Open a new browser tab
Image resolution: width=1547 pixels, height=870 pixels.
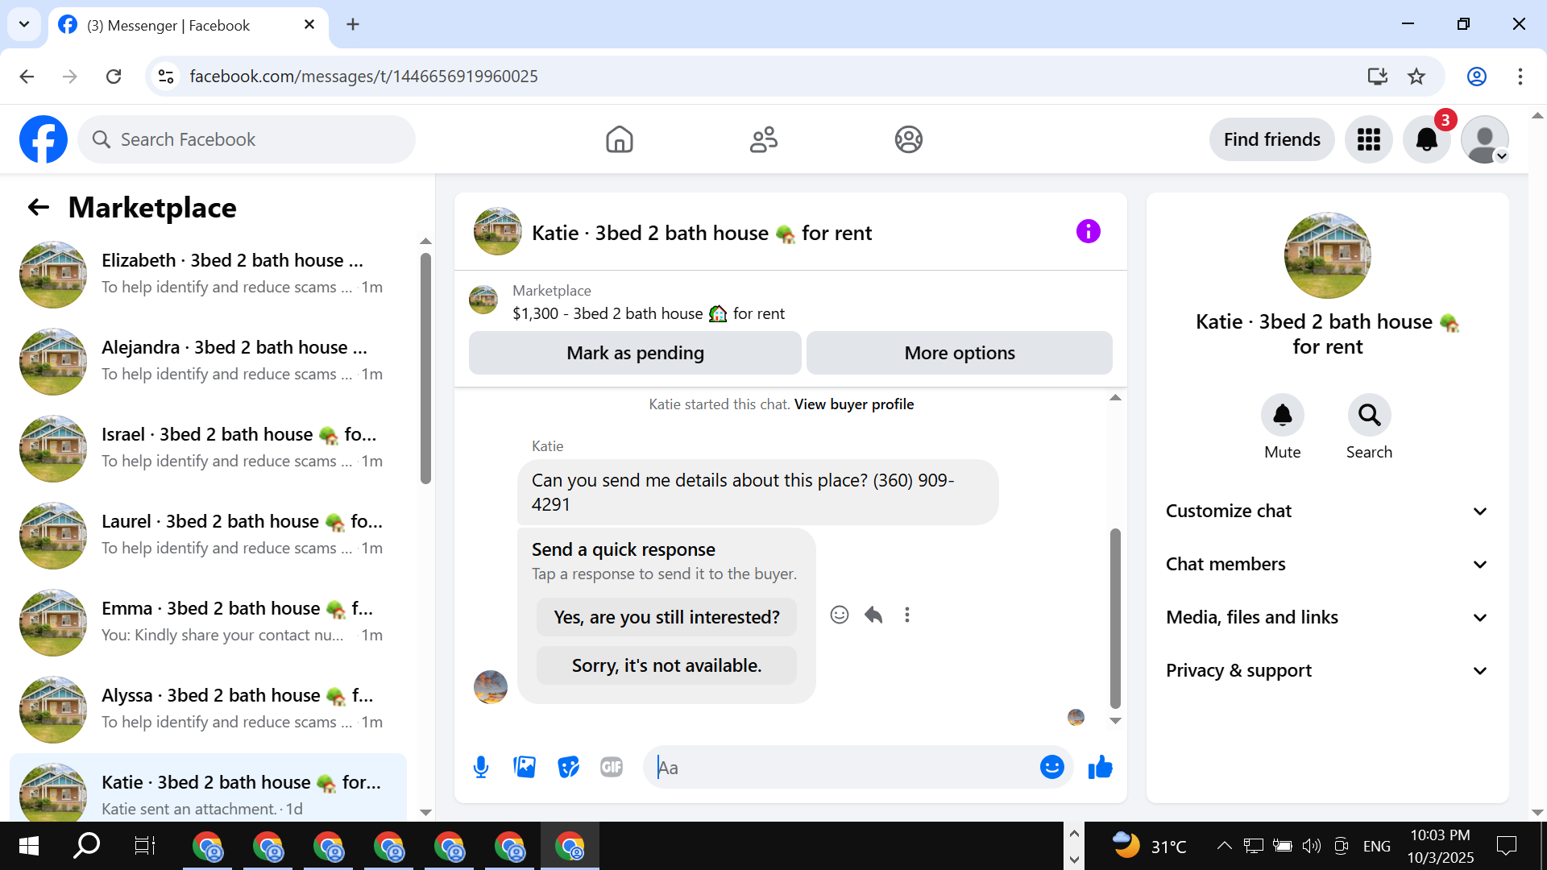click(353, 24)
